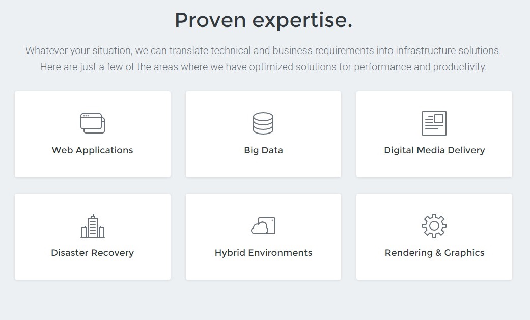This screenshot has height=320, width=530.
Task: Click the Rendering & Graphics gear icon
Action: coord(434,226)
